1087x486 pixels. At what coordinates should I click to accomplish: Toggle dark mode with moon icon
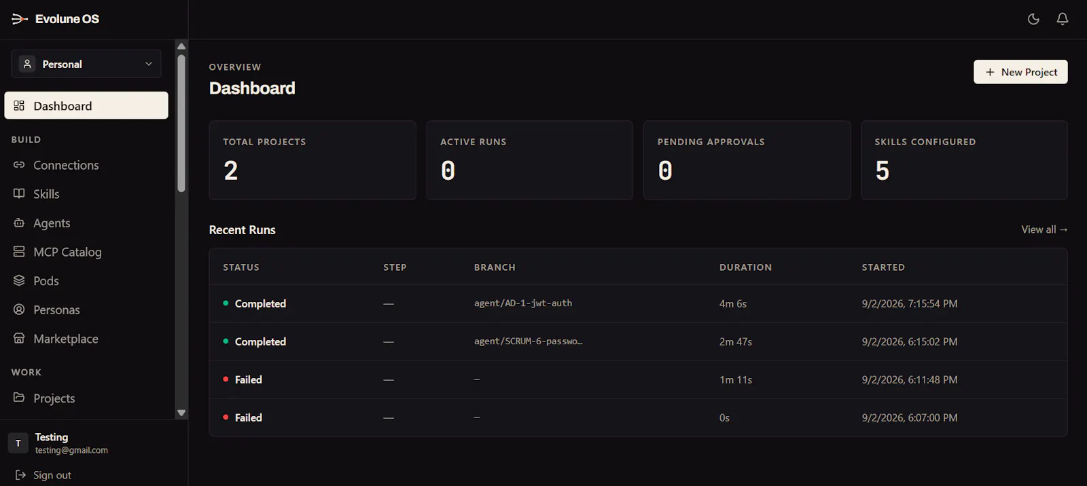[x=1033, y=19]
